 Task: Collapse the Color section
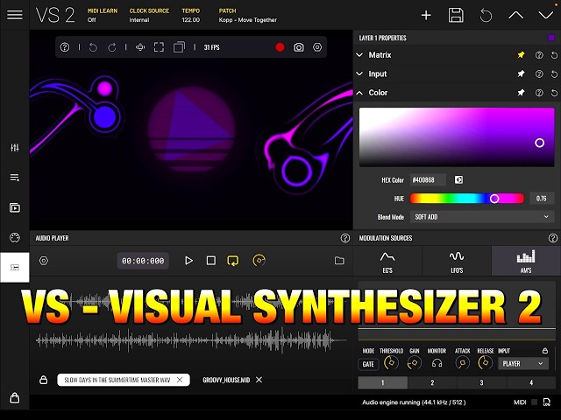(x=359, y=93)
